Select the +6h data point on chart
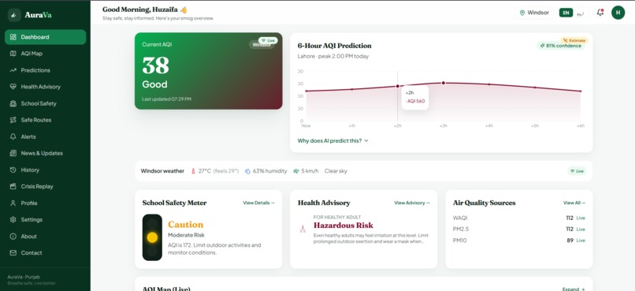 click(581, 91)
